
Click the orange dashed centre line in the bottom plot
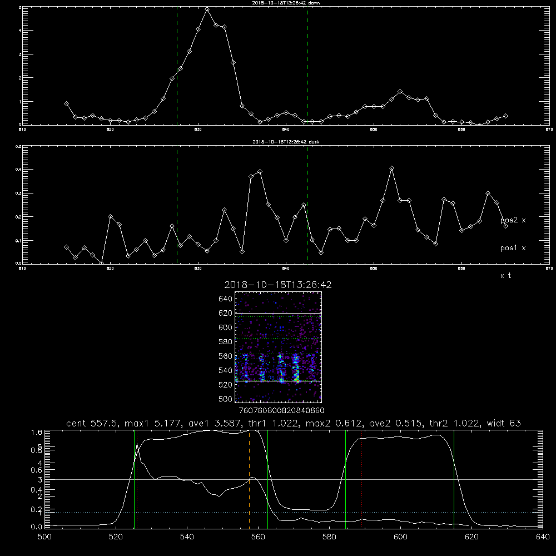[249, 479]
